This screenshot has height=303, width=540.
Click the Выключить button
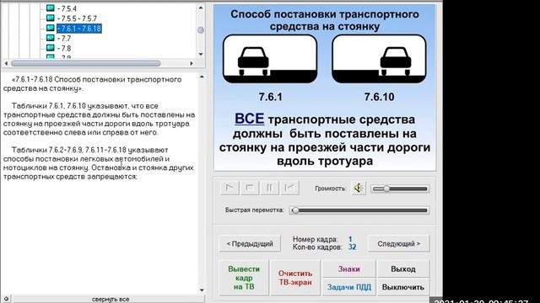[403, 287]
